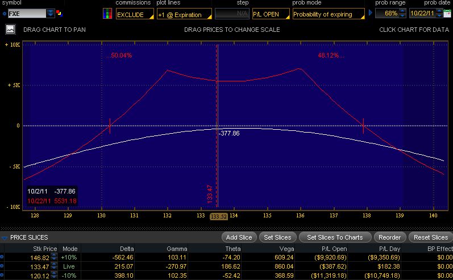The width and height of the screenshot is (453, 280).
Task: Click the blue triangle expander before prob range
Action: [371, 13]
